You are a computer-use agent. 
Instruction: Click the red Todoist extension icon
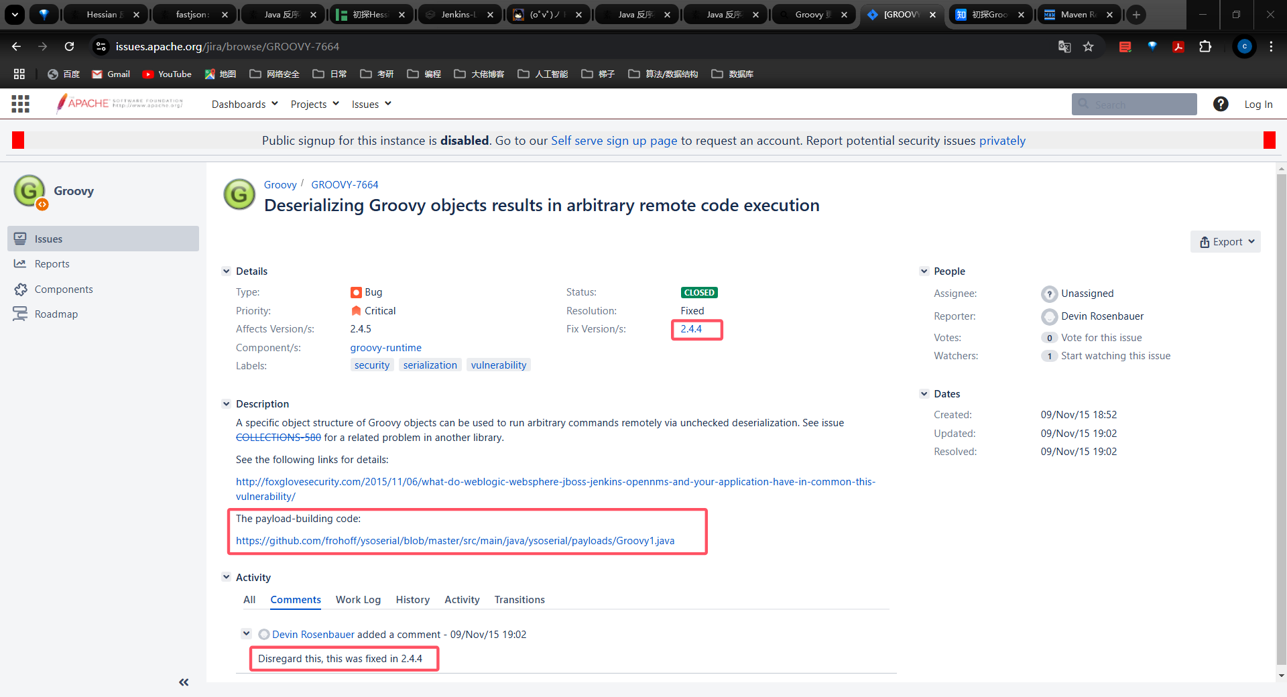click(x=1125, y=46)
